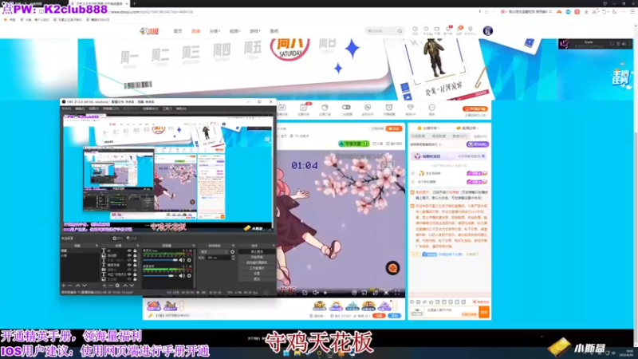Open the 鱼吧 navigation item
Viewport: 638px width, 359px height.
tap(274, 31)
